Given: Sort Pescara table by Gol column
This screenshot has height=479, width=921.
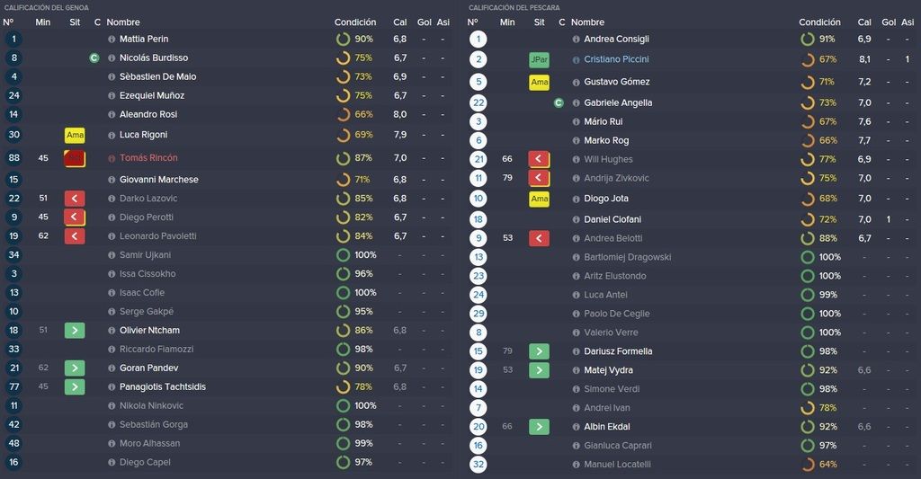Looking at the screenshot, I should [x=889, y=22].
